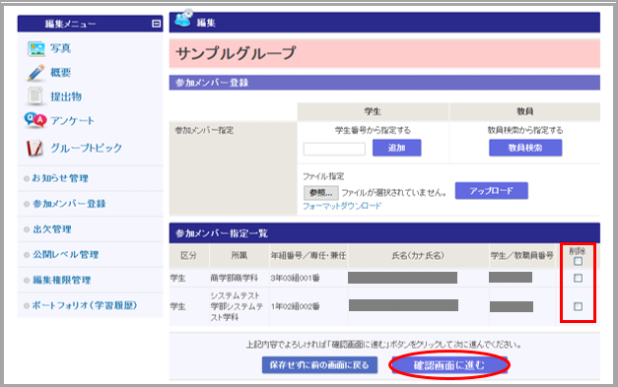Open the アンケート menu link

click(72, 121)
